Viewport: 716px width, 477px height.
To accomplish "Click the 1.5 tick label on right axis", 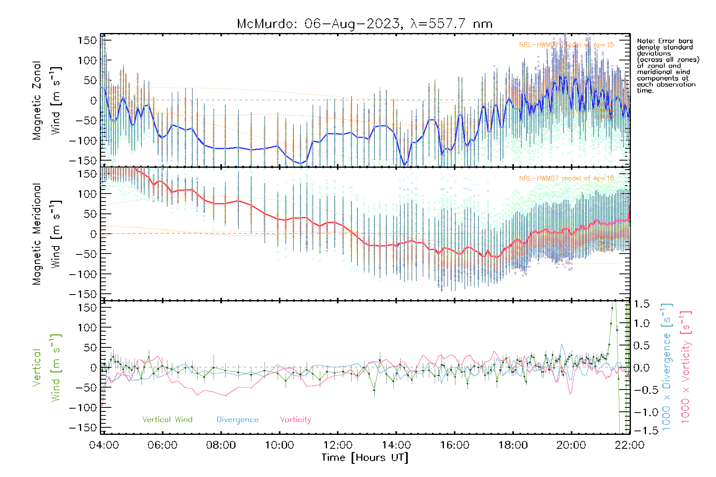I will pyautogui.click(x=641, y=304).
